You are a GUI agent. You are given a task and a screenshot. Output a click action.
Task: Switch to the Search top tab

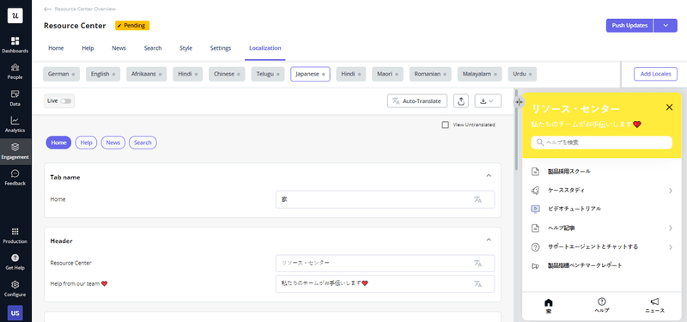[153, 48]
